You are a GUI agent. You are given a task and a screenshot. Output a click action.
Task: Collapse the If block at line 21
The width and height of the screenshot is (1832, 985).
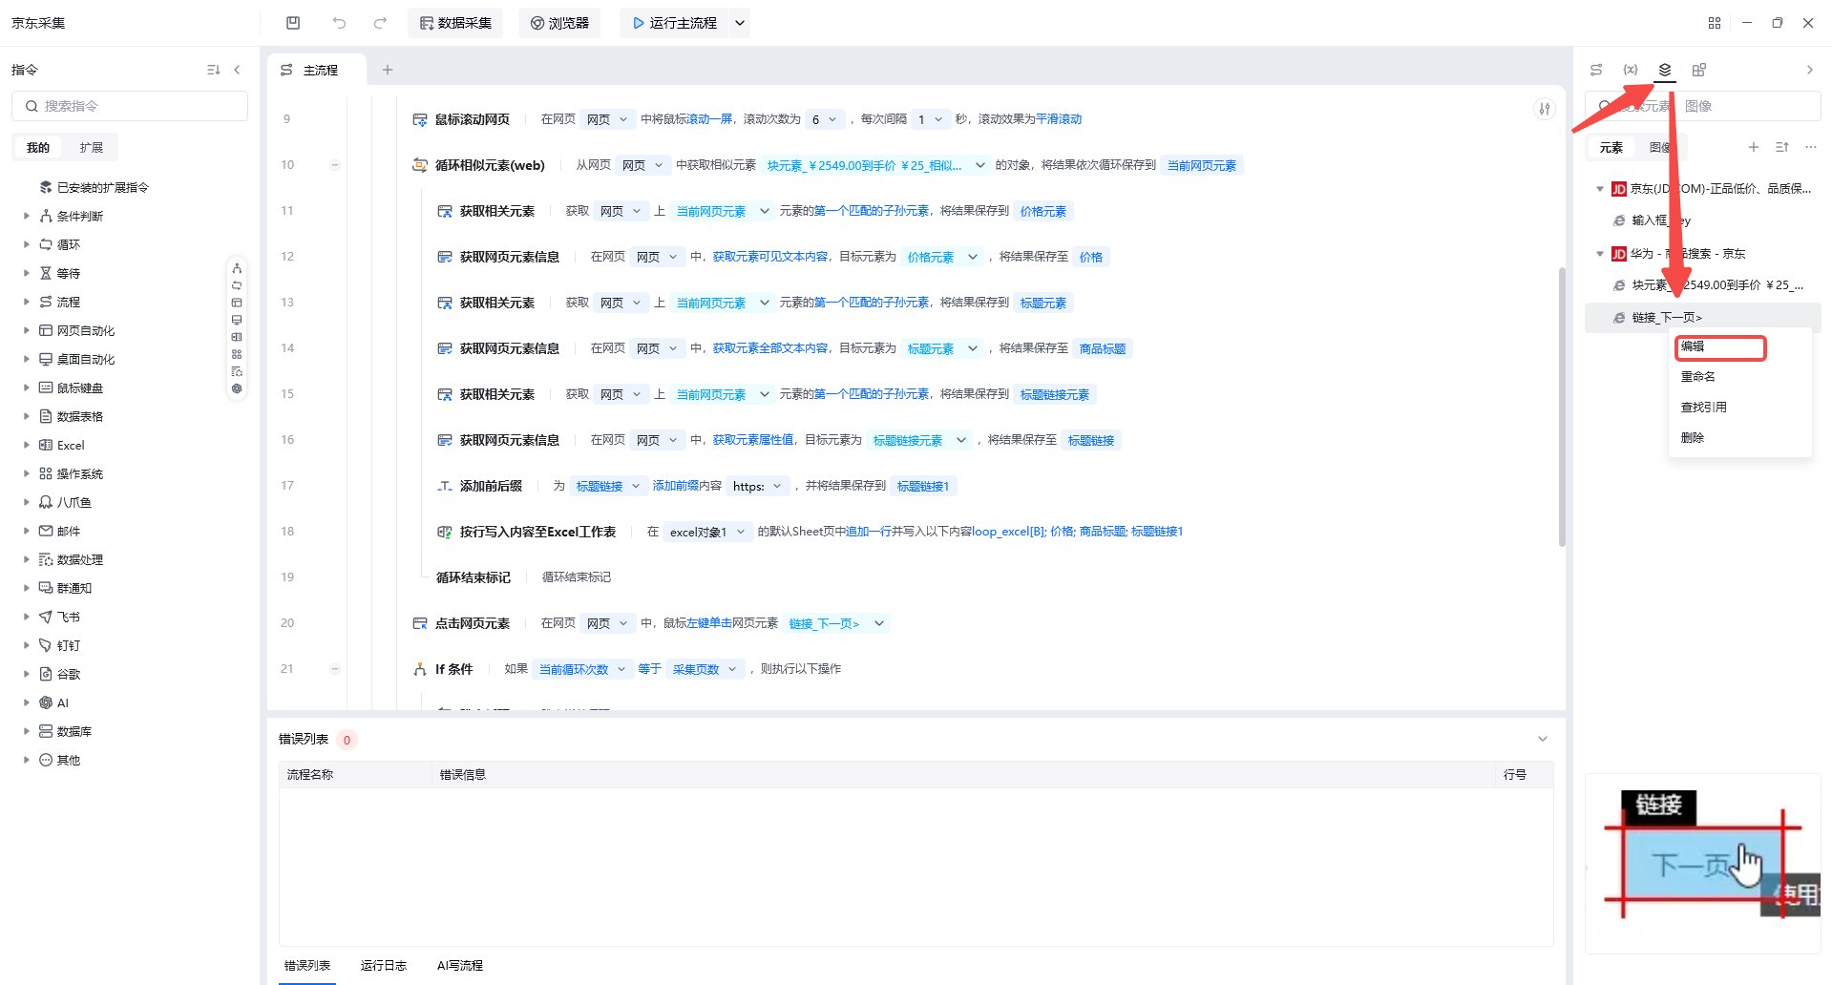335,669
